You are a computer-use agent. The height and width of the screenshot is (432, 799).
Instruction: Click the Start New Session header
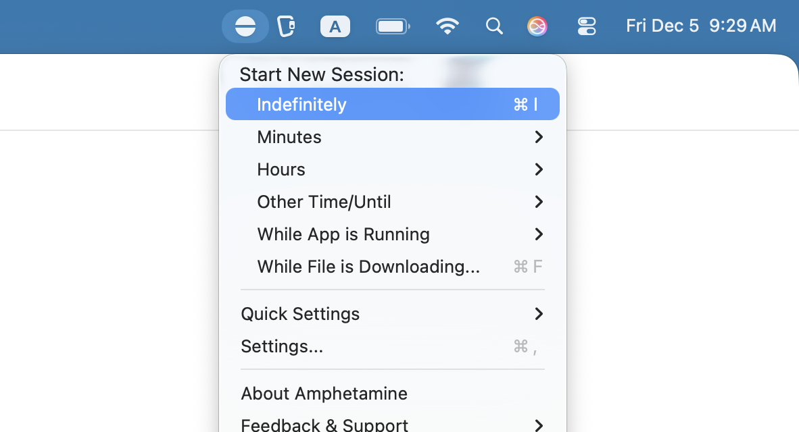click(322, 74)
